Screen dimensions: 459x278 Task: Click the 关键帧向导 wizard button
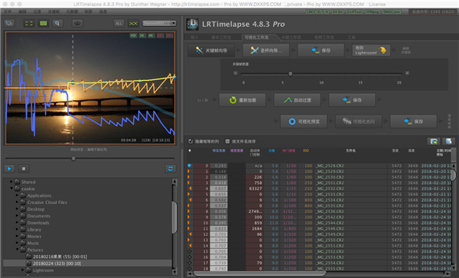tap(211, 50)
